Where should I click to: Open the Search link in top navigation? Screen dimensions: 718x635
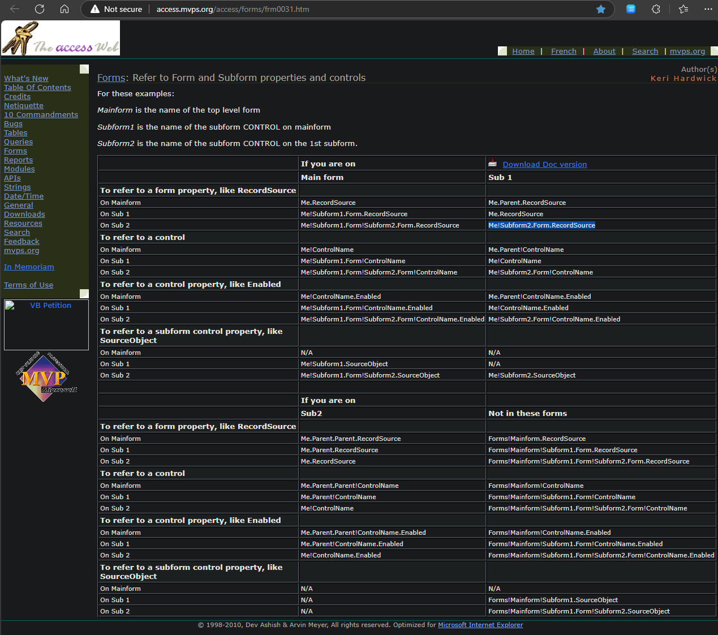645,51
